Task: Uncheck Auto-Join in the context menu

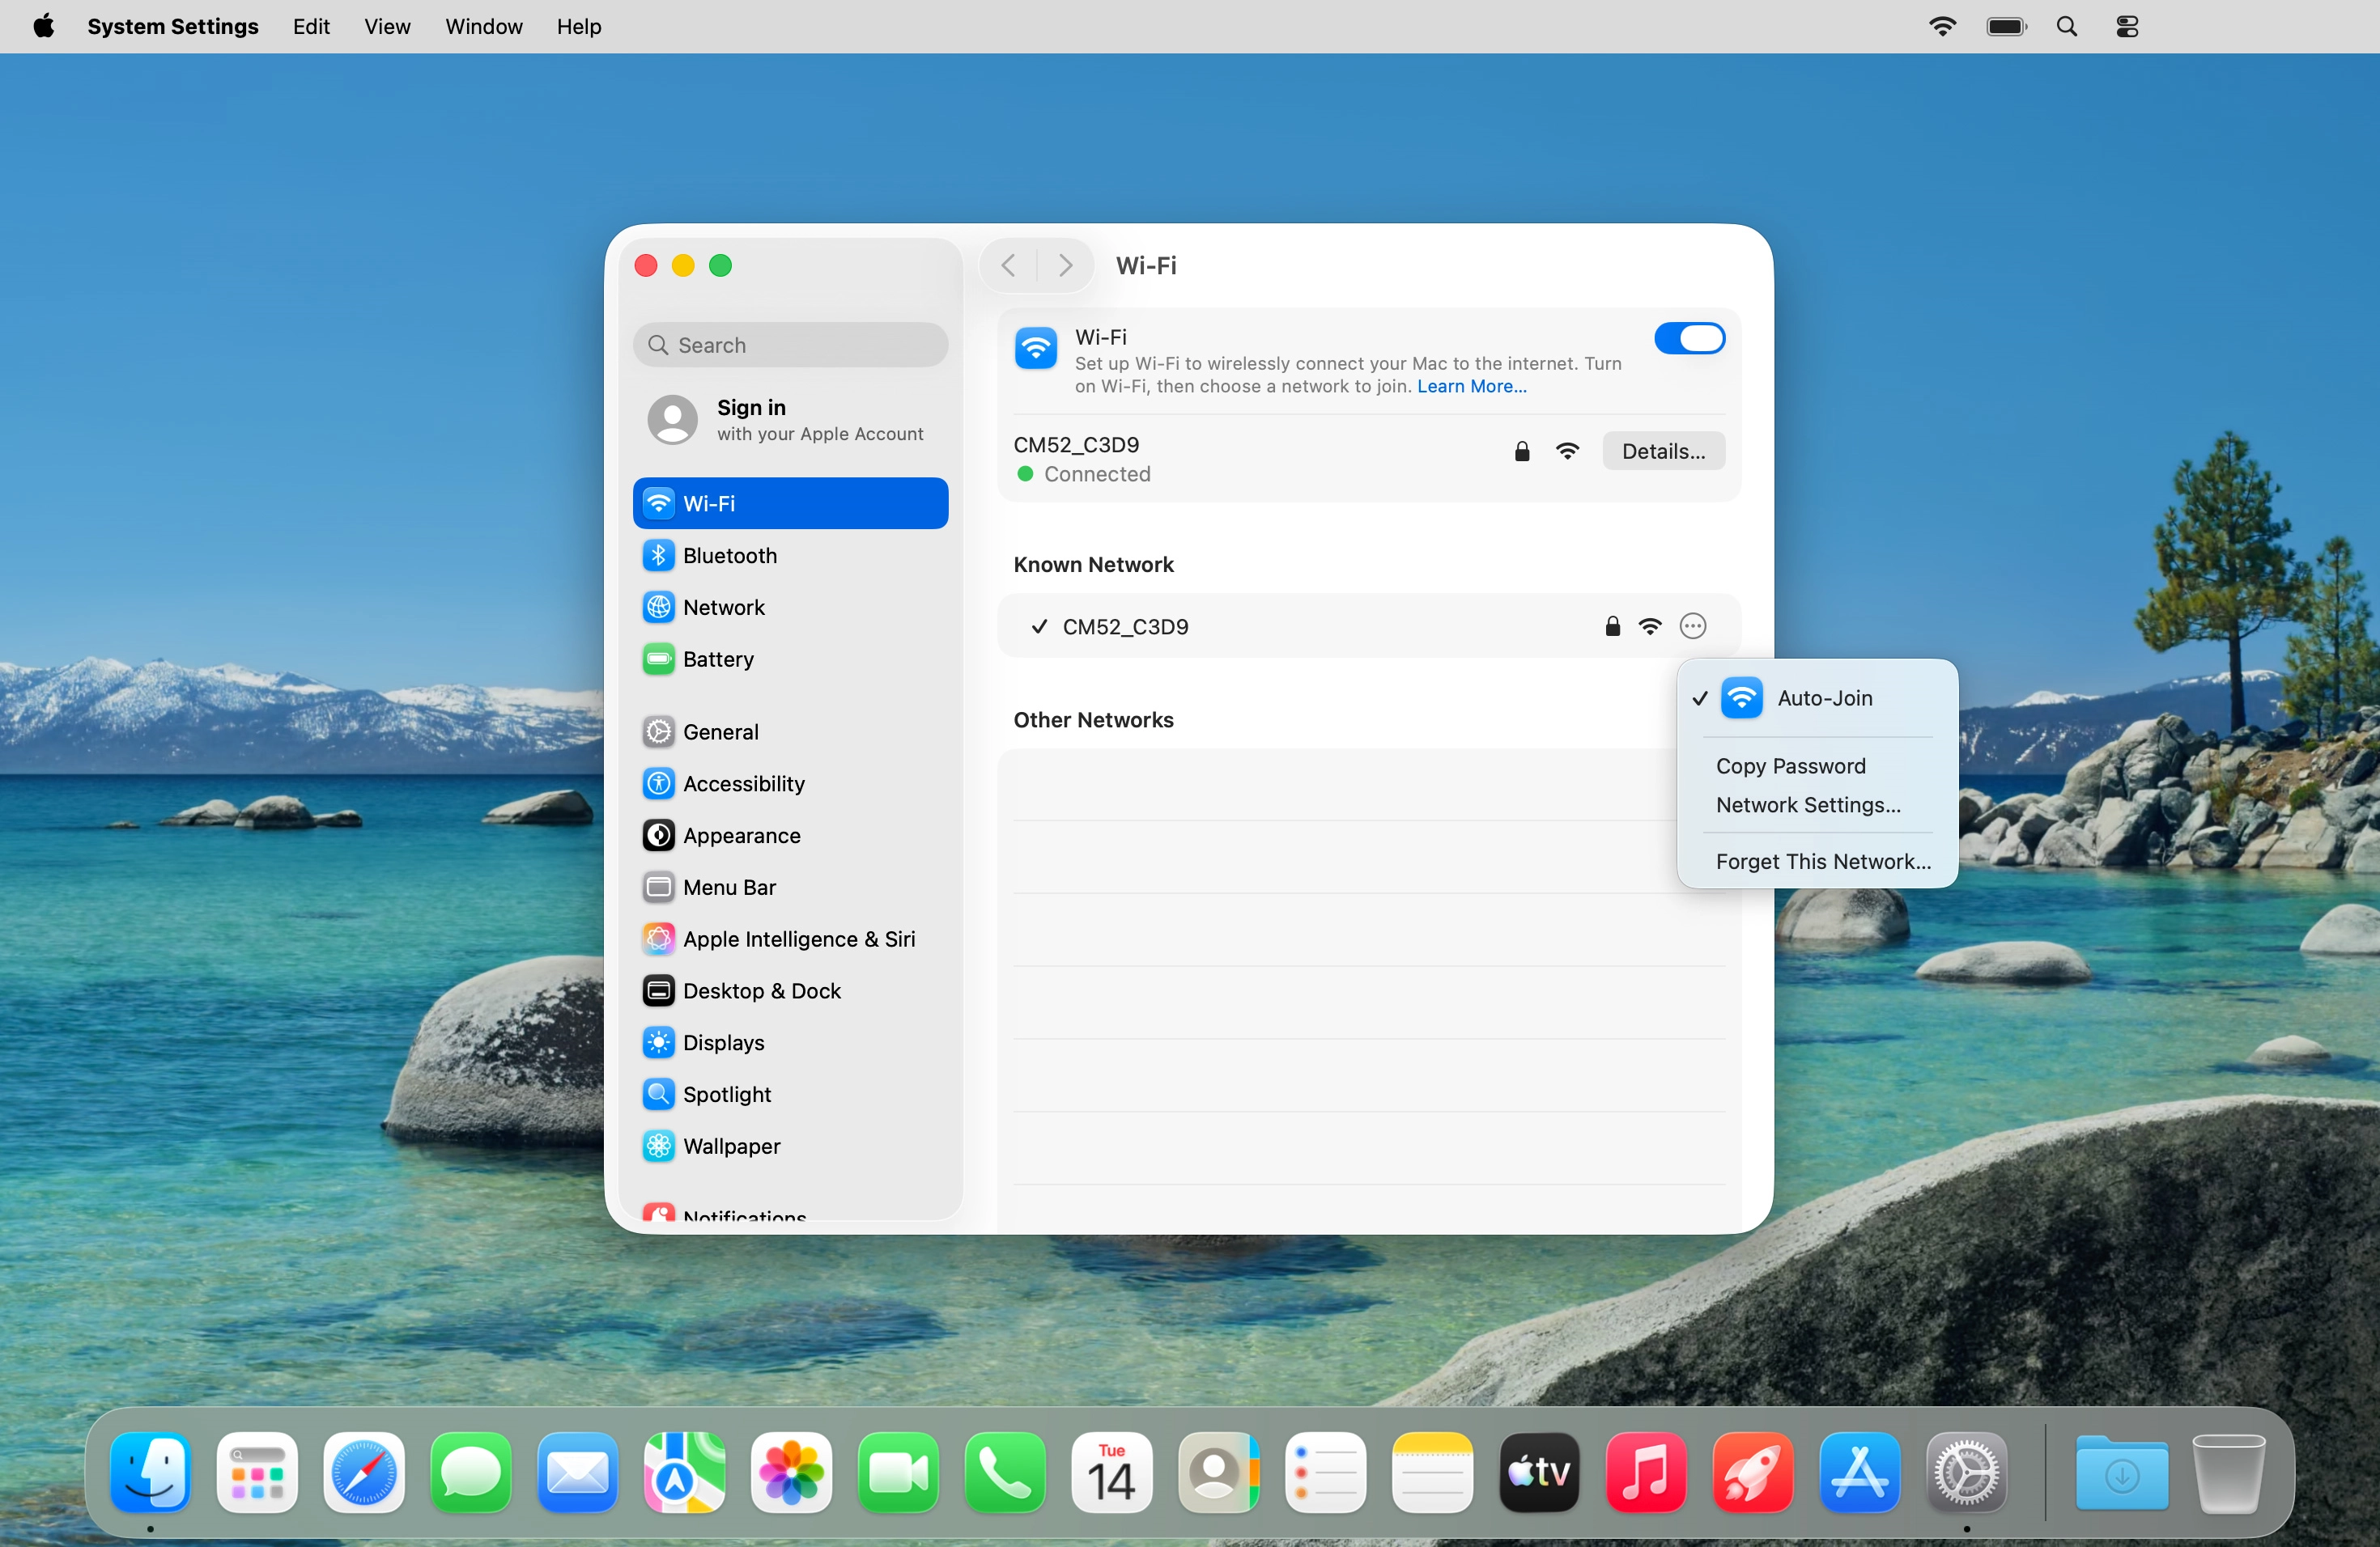Action: (1824, 698)
